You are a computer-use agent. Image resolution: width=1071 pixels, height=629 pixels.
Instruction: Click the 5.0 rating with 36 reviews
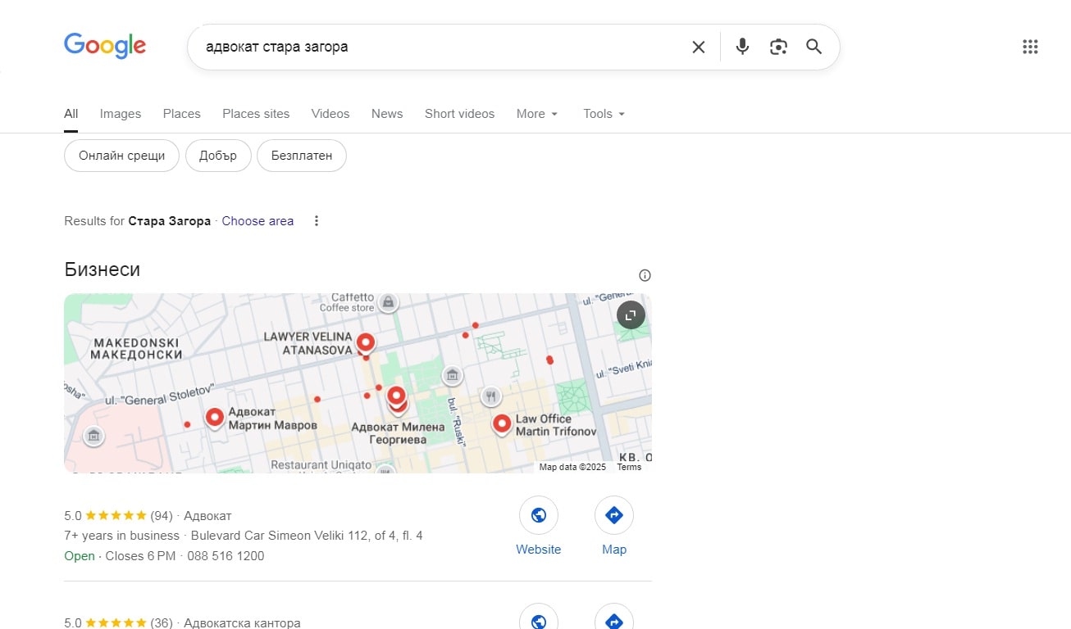[118, 622]
